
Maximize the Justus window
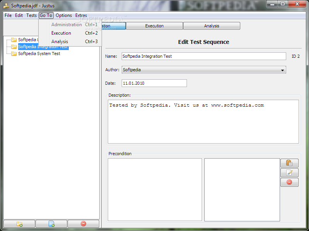pyautogui.click(x=283, y=4)
